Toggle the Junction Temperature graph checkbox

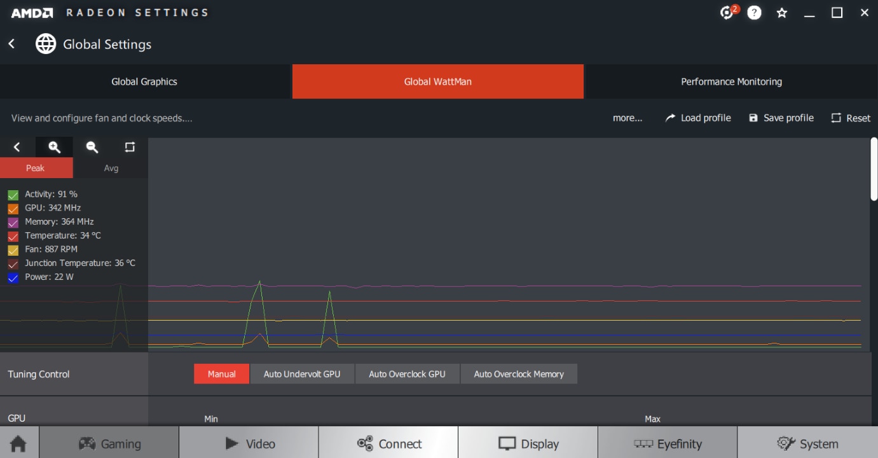coord(13,263)
